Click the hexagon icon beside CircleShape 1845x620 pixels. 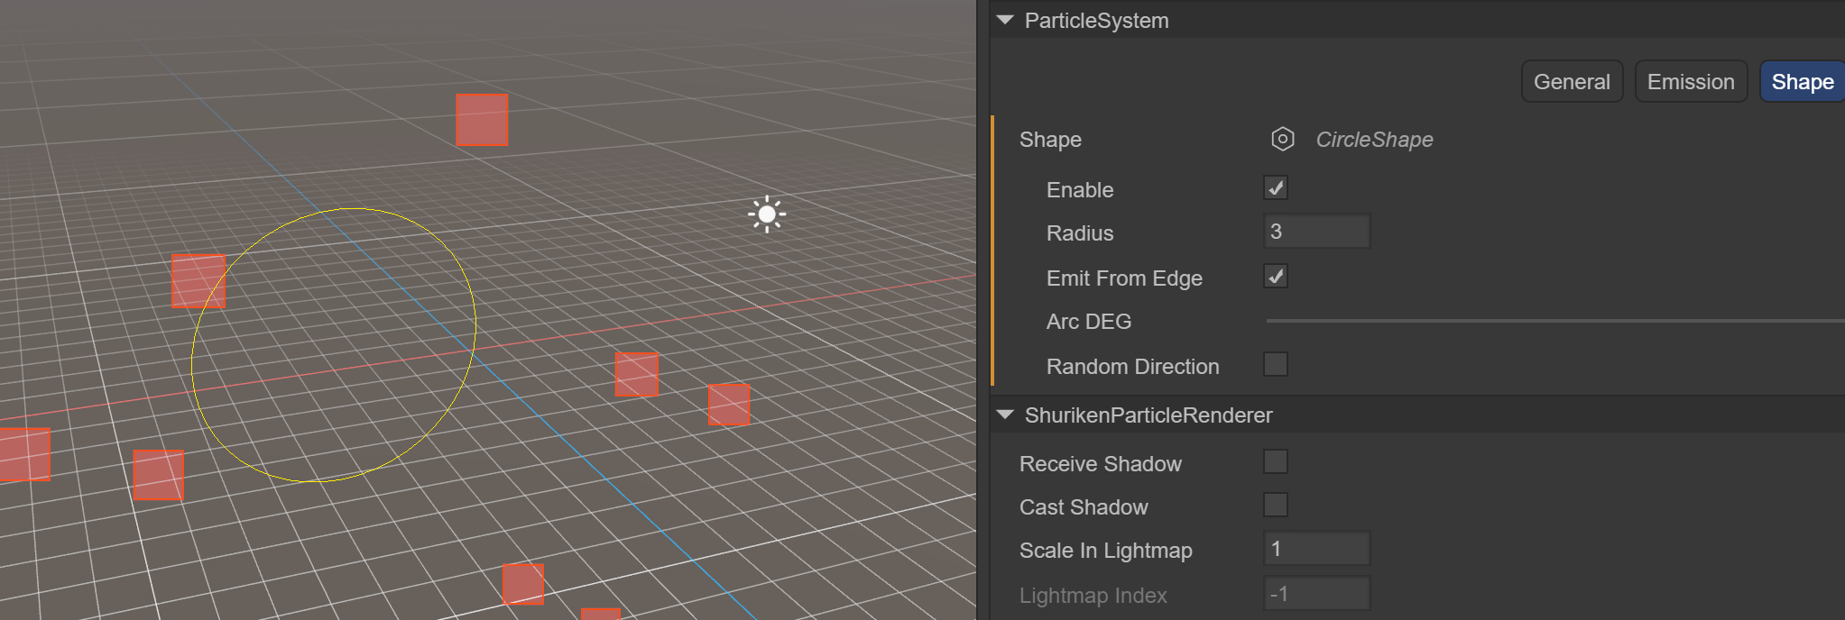point(1282,139)
